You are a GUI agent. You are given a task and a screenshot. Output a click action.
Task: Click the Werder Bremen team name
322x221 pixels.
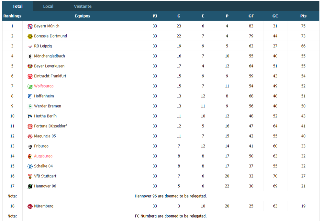[x=48, y=106]
